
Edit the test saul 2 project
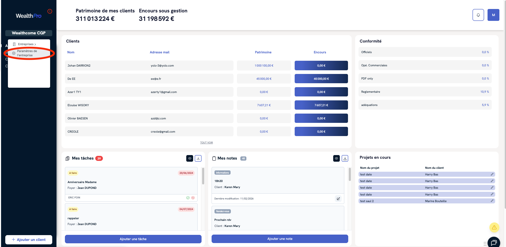pyautogui.click(x=492, y=201)
